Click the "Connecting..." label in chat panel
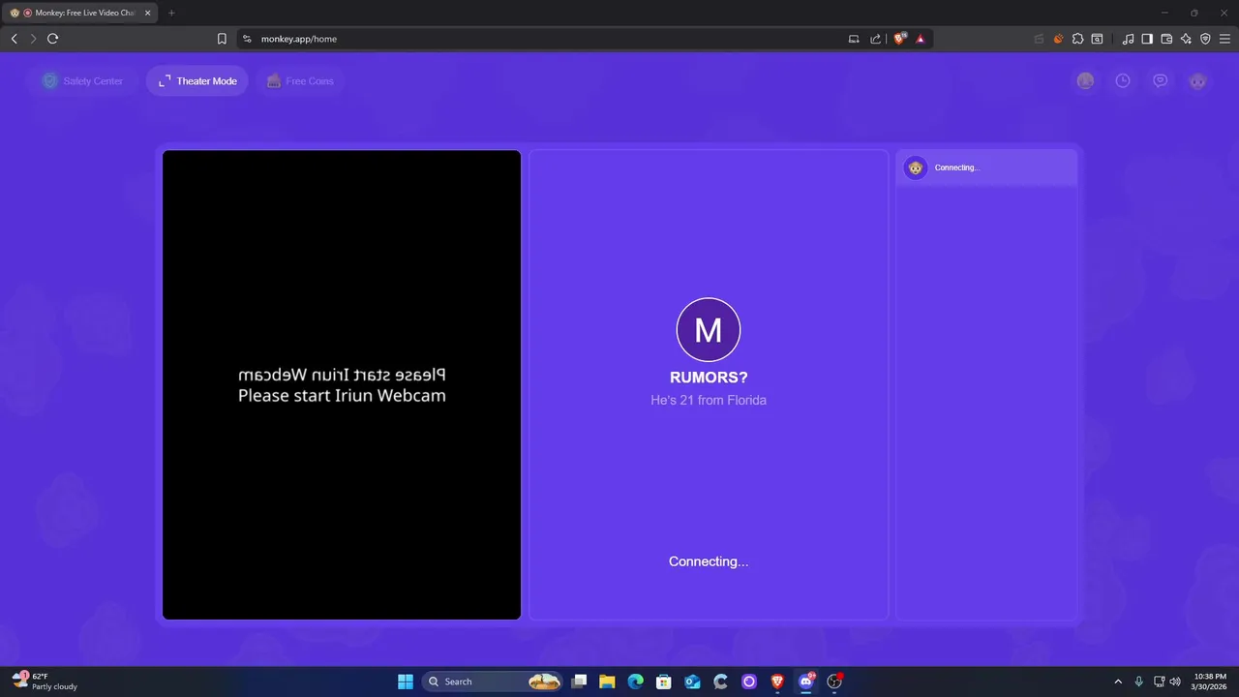Image resolution: width=1239 pixels, height=697 pixels. coord(957,167)
